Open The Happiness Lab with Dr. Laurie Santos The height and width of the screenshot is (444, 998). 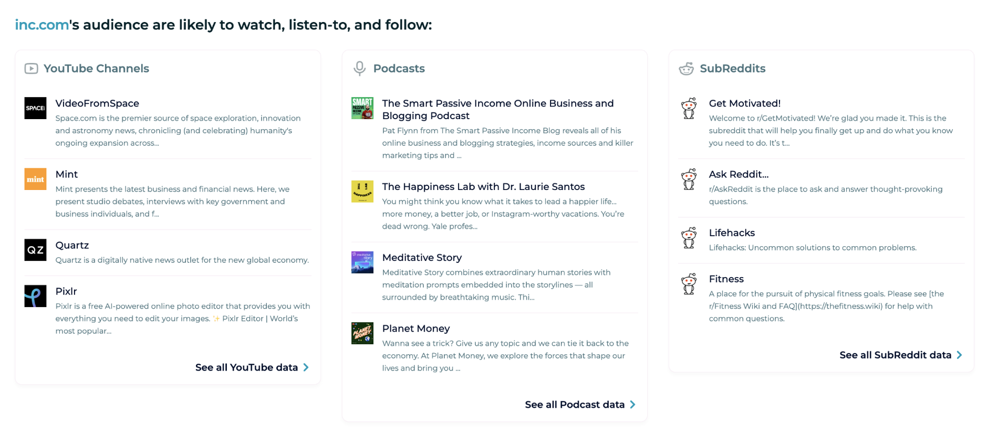483,187
